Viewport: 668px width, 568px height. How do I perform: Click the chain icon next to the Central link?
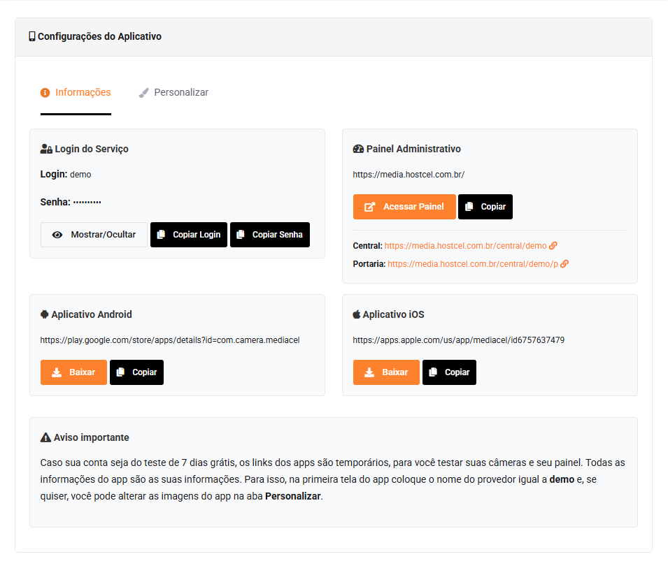click(x=553, y=245)
